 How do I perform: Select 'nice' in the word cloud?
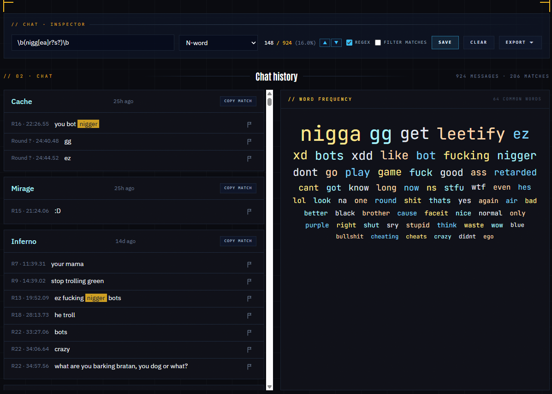point(463,213)
